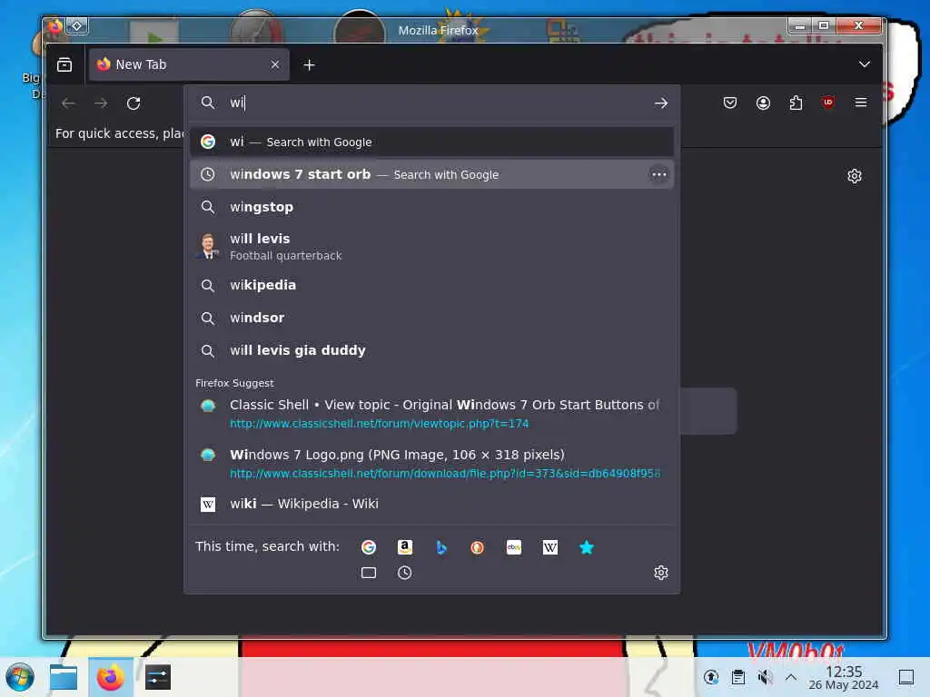Viewport: 930px width, 697px height.
Task: Expand the list all tabs chevron
Action: pos(865,64)
